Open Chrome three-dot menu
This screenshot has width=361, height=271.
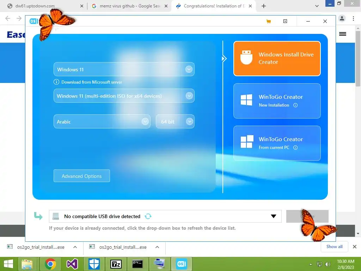[353, 18]
